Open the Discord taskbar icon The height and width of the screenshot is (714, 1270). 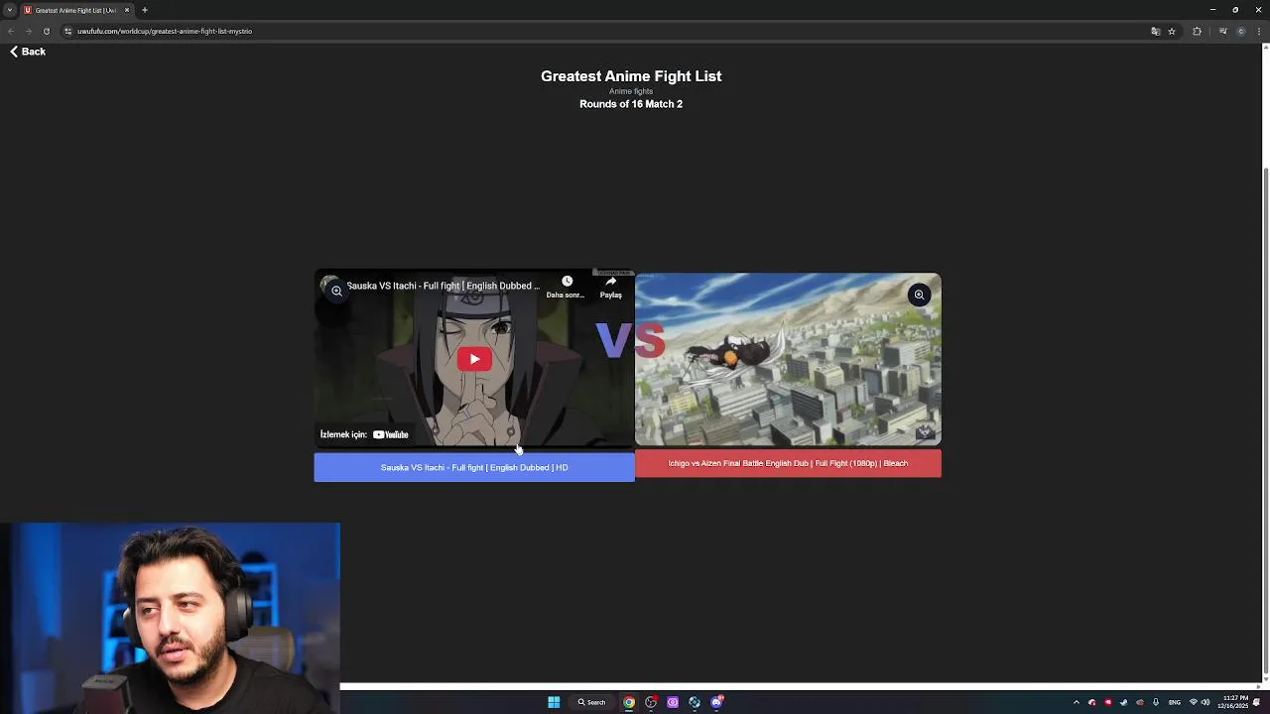click(x=716, y=702)
